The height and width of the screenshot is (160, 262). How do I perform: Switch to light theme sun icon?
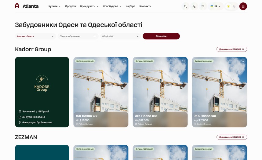(228, 6)
